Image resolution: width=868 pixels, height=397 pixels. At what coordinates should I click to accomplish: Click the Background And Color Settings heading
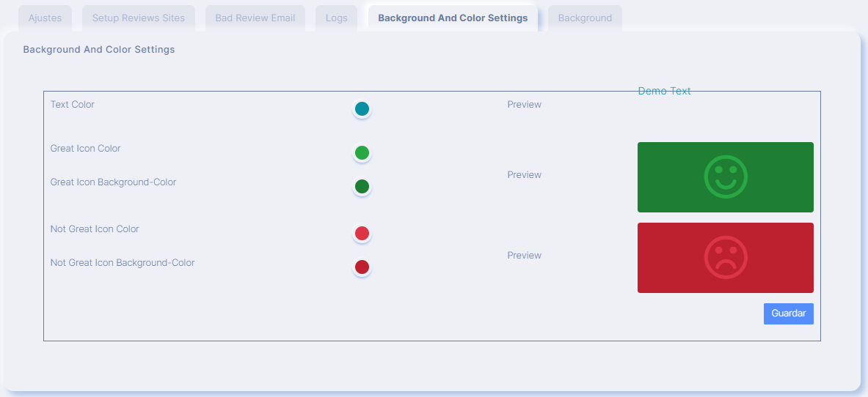[x=99, y=49]
